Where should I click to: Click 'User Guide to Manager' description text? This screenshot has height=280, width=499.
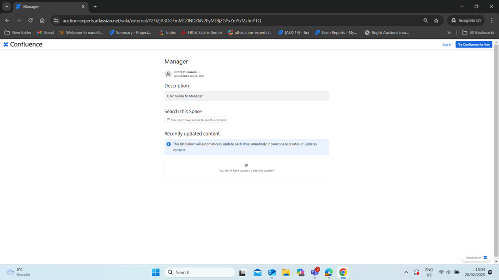185,96
